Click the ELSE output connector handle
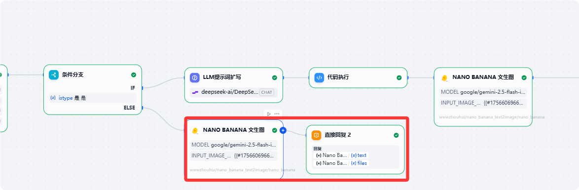The height and width of the screenshot is (190, 579). [142, 108]
